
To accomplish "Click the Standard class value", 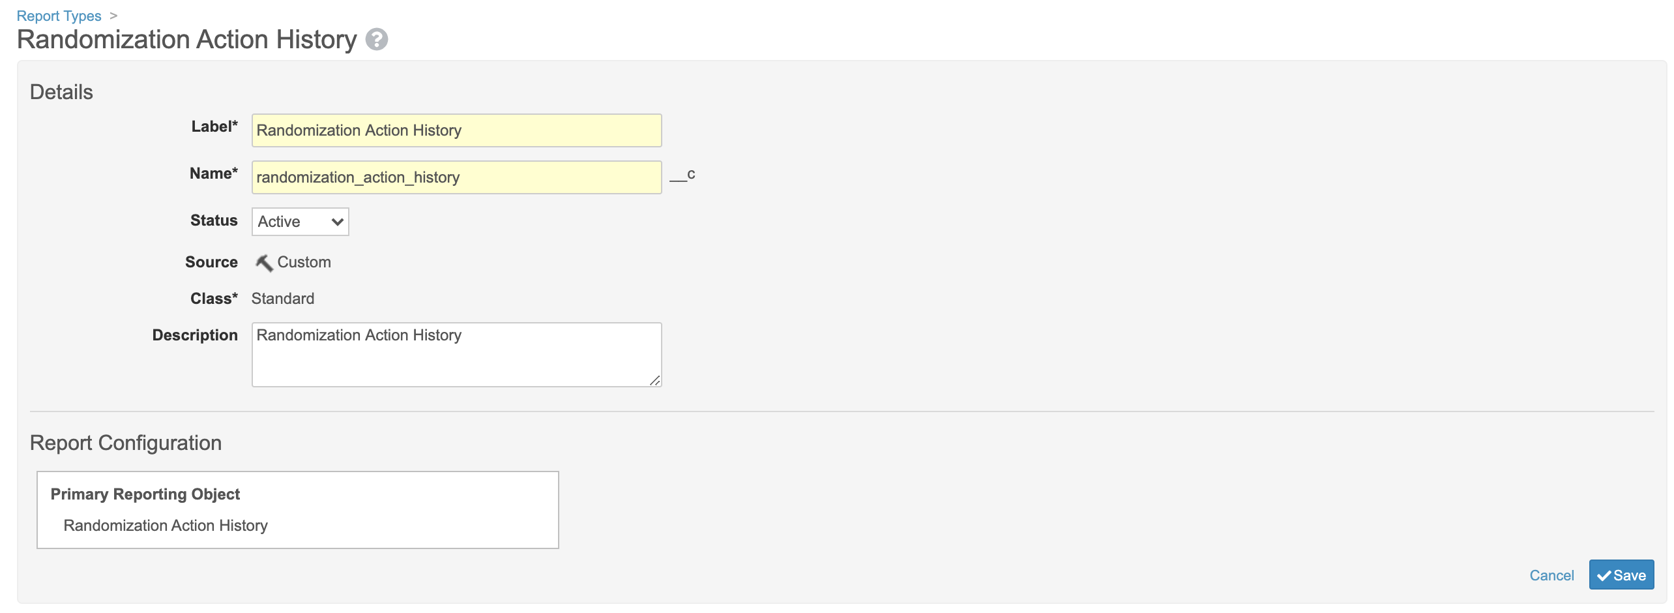I will pos(283,299).
